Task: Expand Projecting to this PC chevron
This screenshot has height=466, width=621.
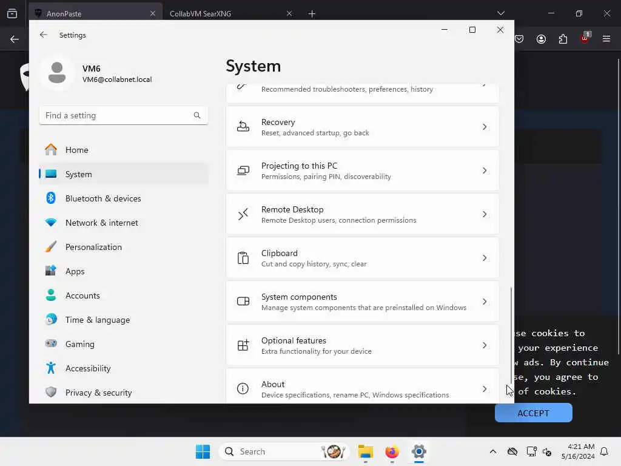Action: (485, 171)
